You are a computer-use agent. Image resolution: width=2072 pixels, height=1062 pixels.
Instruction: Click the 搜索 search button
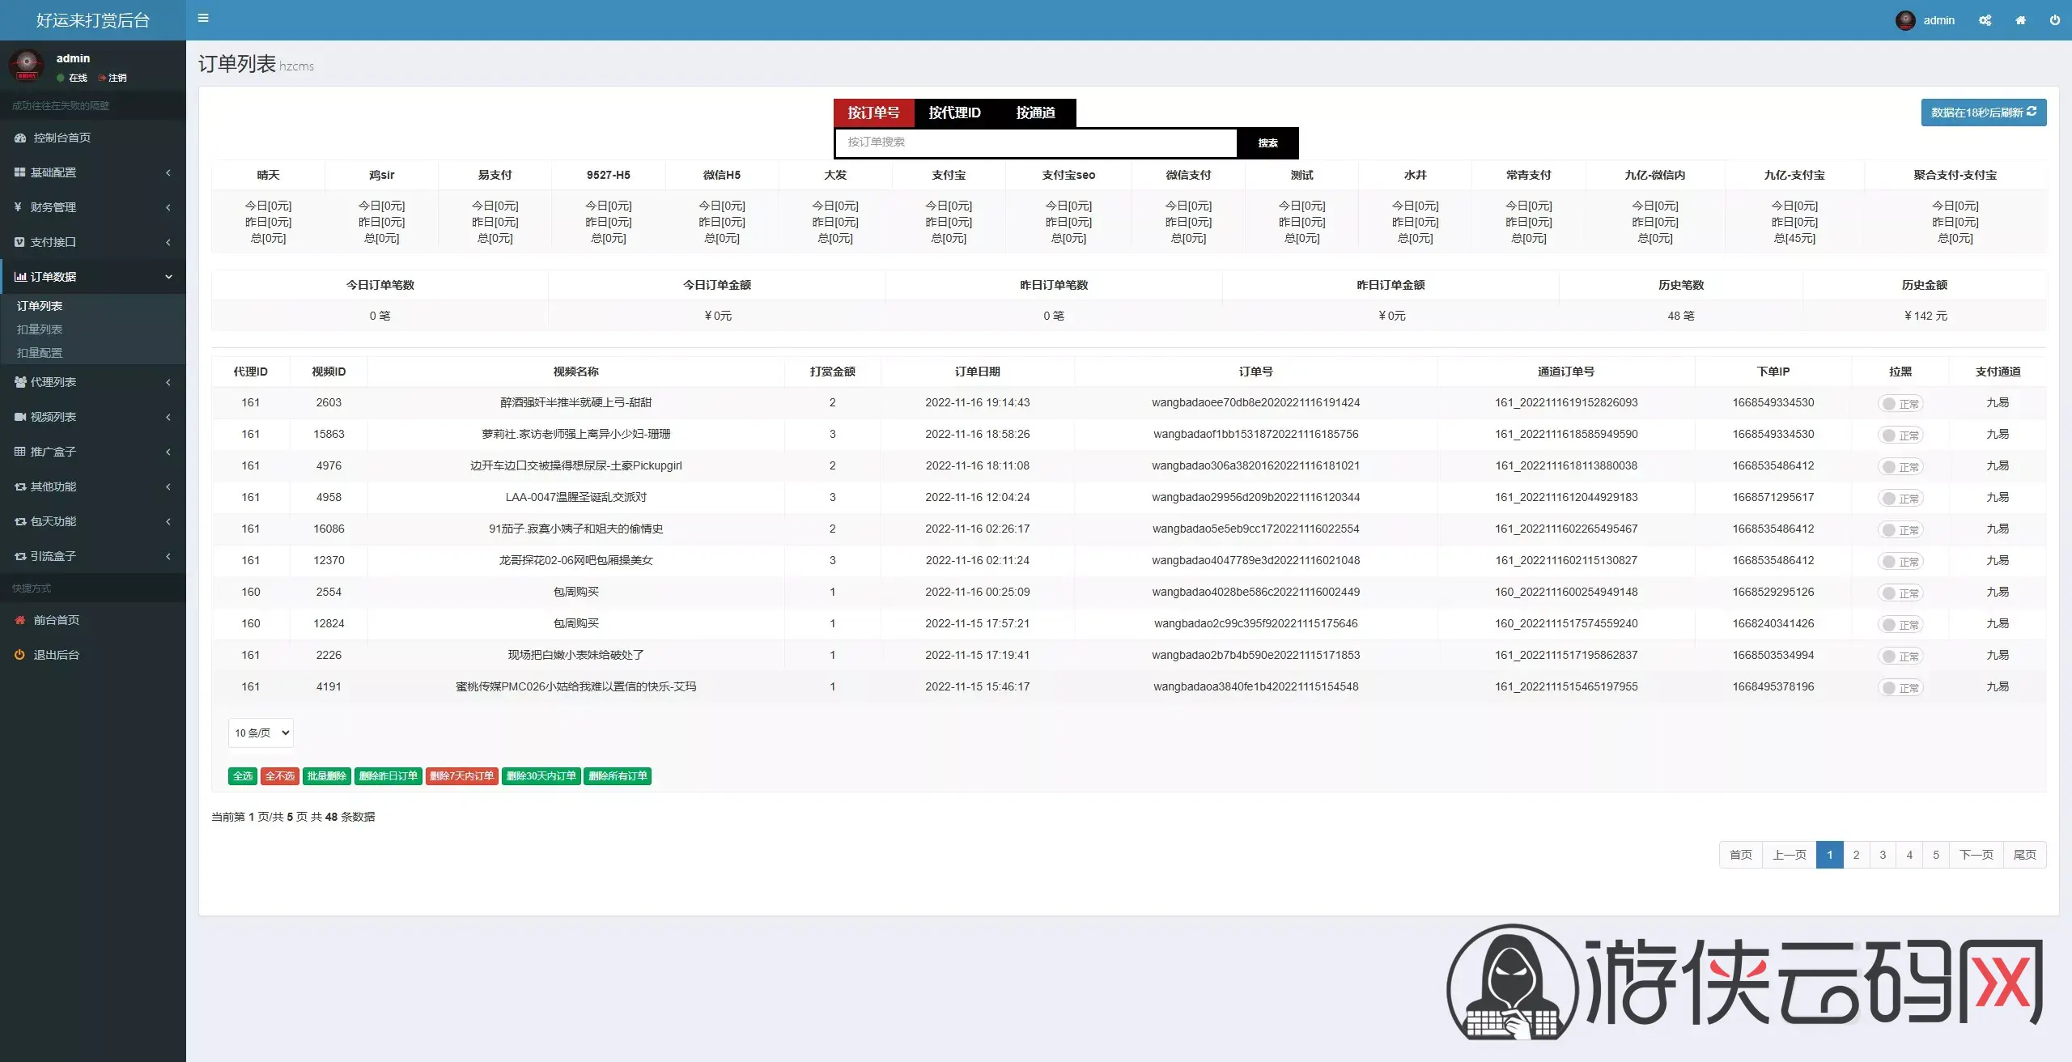1267,143
